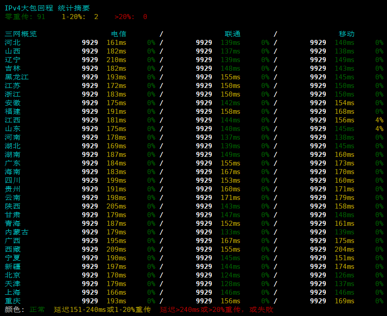The height and width of the screenshot is (316, 387).
Task: Click the 204ms latency in 西藏 row
Action: [344, 249]
